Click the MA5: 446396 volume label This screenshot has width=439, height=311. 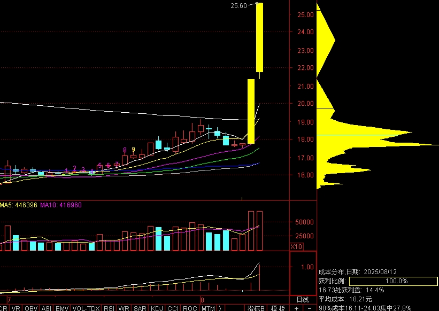(x=19, y=205)
